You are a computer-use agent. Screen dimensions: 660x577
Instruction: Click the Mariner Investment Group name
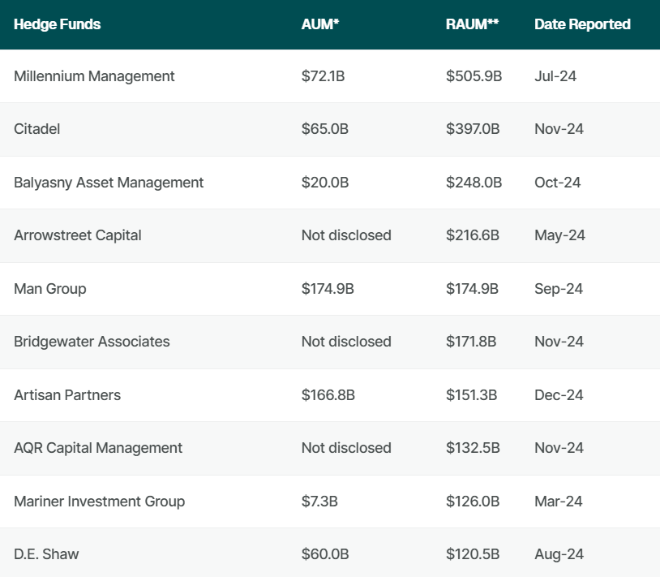pyautogui.click(x=100, y=502)
